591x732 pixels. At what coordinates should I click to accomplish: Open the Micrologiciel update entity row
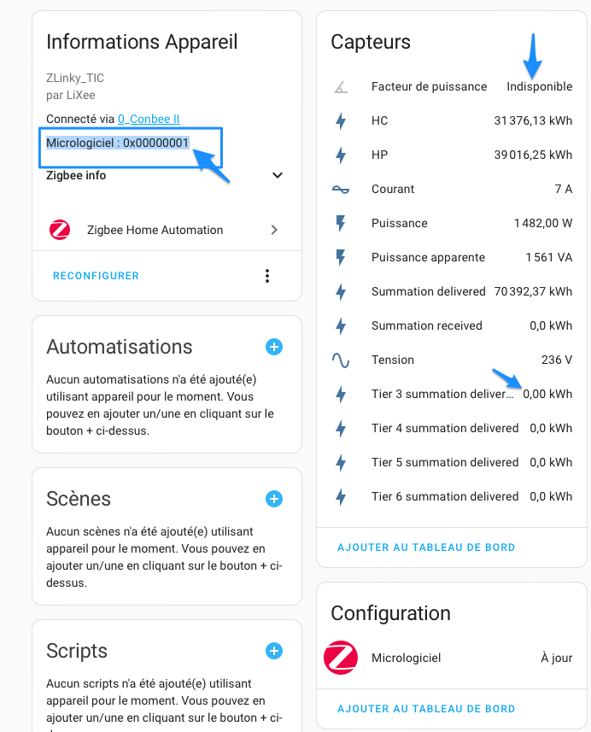coord(452,658)
